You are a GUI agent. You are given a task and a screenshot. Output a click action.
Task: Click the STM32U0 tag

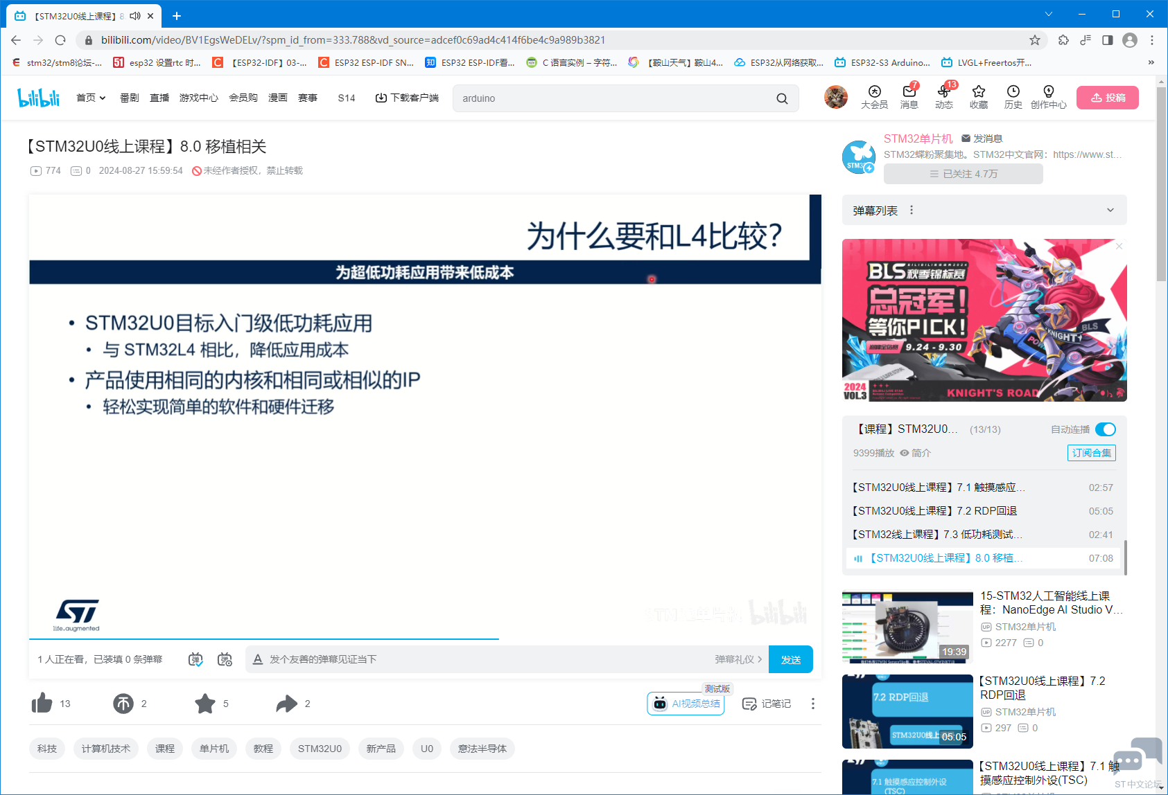pos(320,749)
